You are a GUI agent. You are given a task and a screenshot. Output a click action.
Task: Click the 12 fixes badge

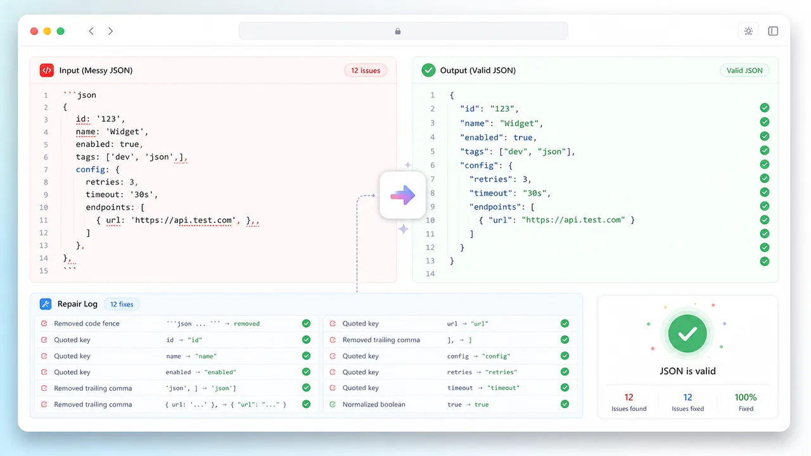point(122,304)
